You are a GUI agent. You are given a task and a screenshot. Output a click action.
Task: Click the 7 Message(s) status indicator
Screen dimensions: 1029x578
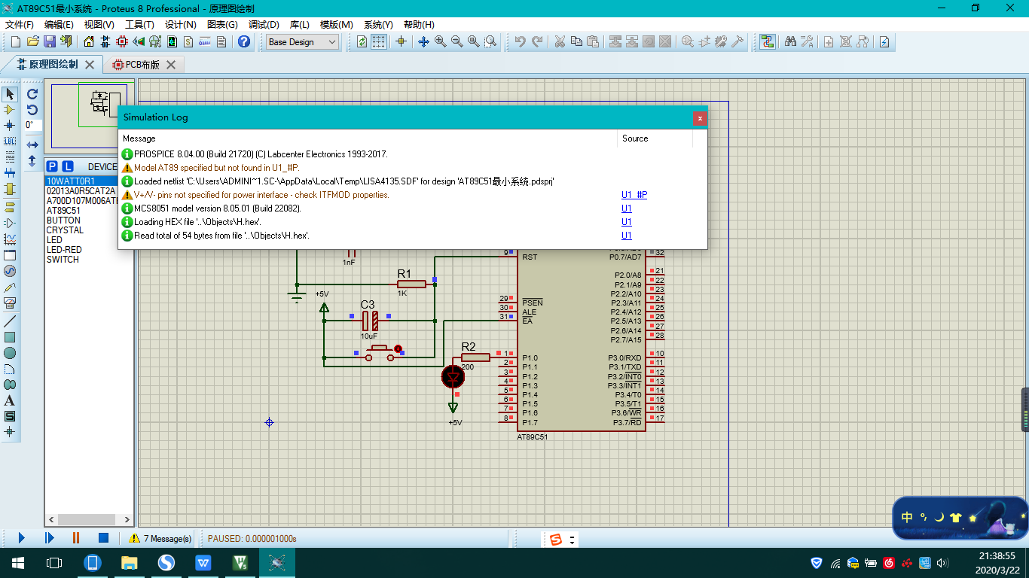[x=160, y=539]
